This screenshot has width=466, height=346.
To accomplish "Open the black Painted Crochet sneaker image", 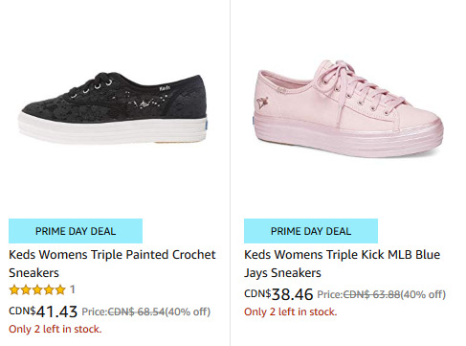I will [x=112, y=108].
